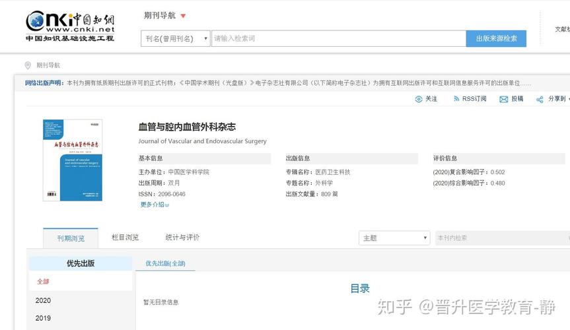The image size is (570, 330).
Task: Click the CNKI logo
Action: tap(70, 26)
